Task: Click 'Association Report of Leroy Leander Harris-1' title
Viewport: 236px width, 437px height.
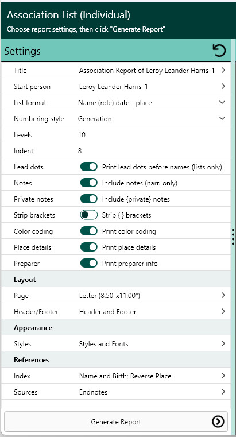Action: [147, 71]
